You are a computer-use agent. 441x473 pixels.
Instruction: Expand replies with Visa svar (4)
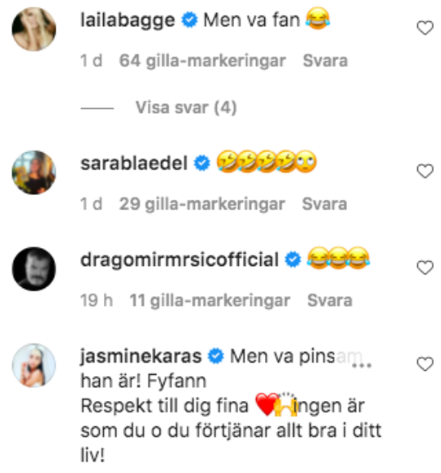186,108
